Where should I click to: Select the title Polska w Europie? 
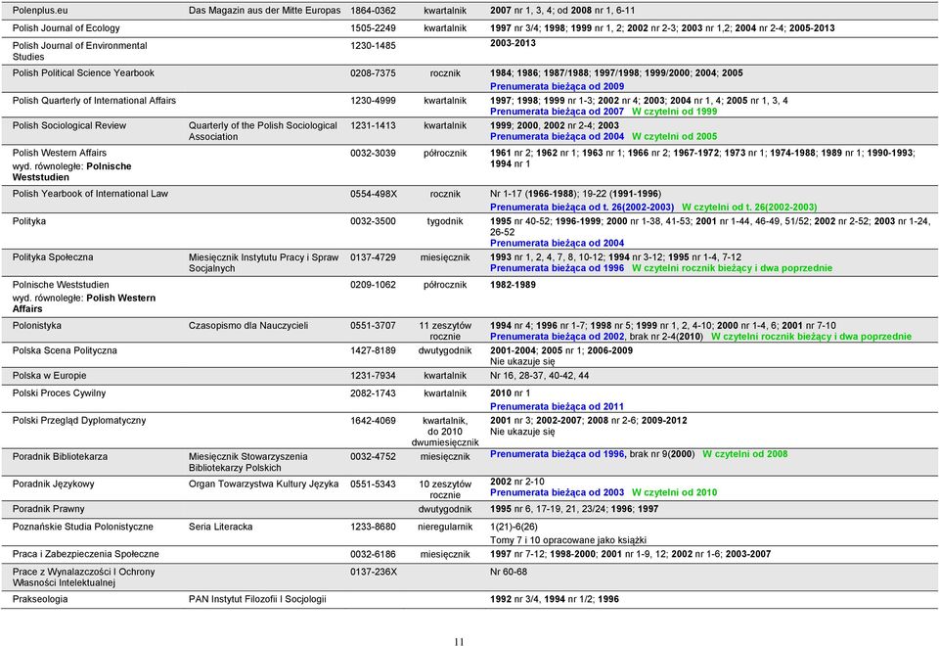pos(49,376)
